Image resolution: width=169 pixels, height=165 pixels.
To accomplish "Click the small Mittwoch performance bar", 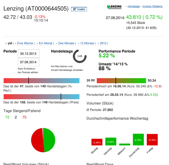I will (124, 144).
